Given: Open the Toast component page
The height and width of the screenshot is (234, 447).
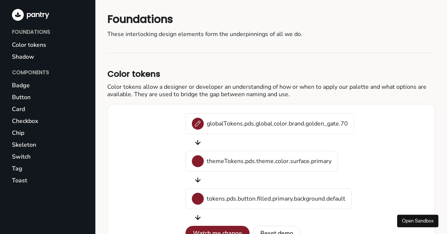Looking at the screenshot, I should [19, 181].
